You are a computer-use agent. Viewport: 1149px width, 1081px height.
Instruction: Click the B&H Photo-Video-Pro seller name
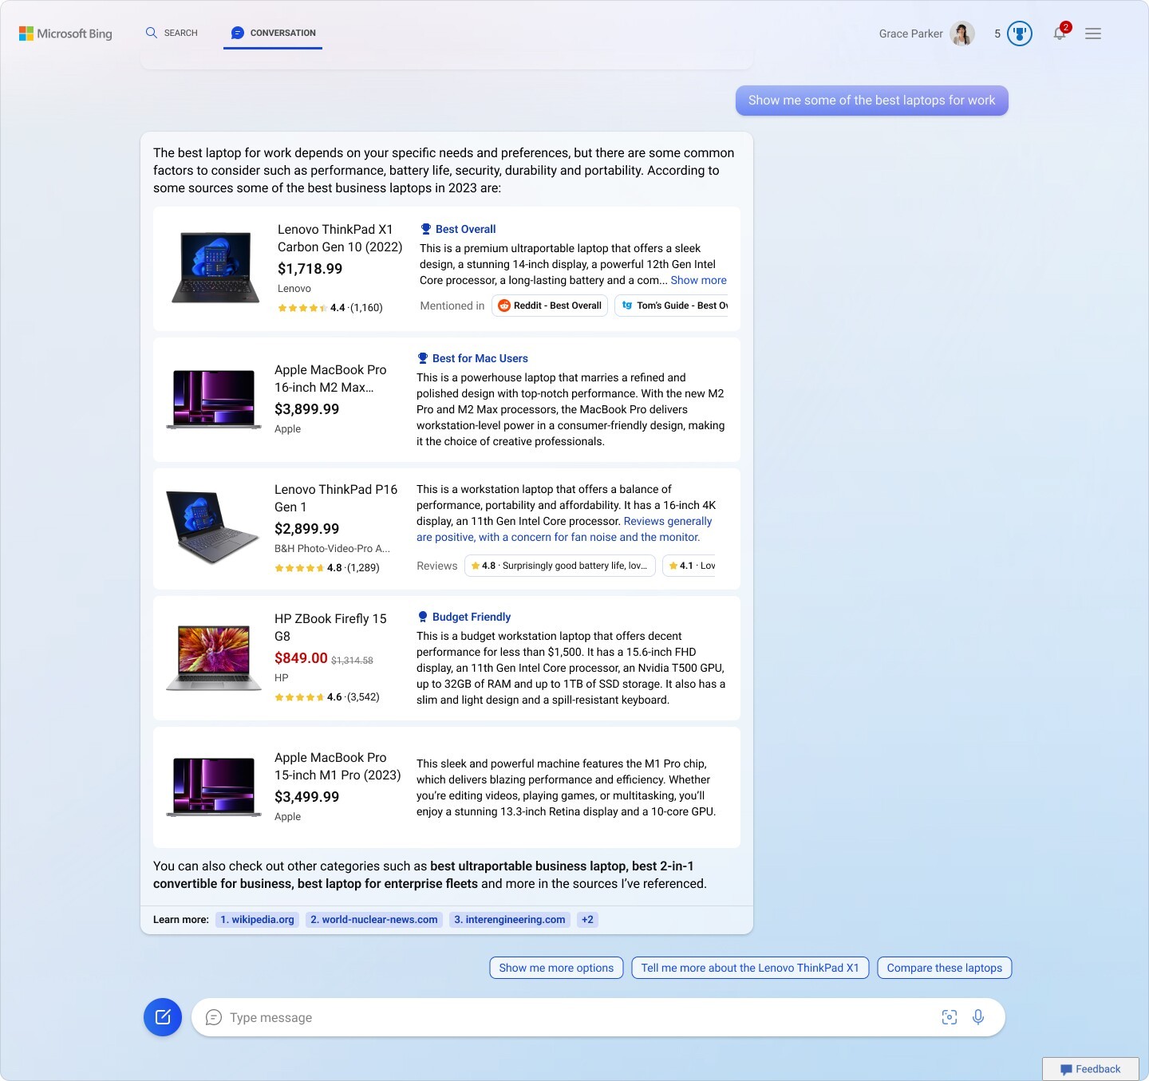click(x=332, y=548)
